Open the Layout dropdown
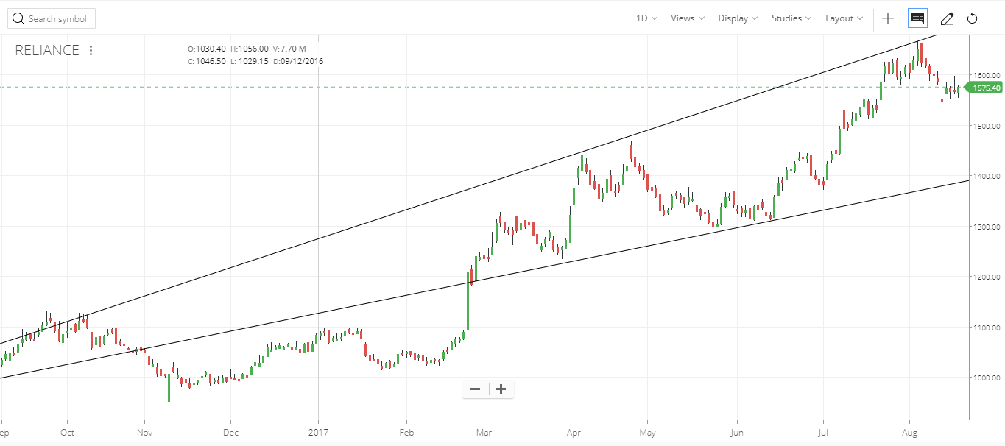The height and width of the screenshot is (446, 1005). pyautogui.click(x=843, y=18)
